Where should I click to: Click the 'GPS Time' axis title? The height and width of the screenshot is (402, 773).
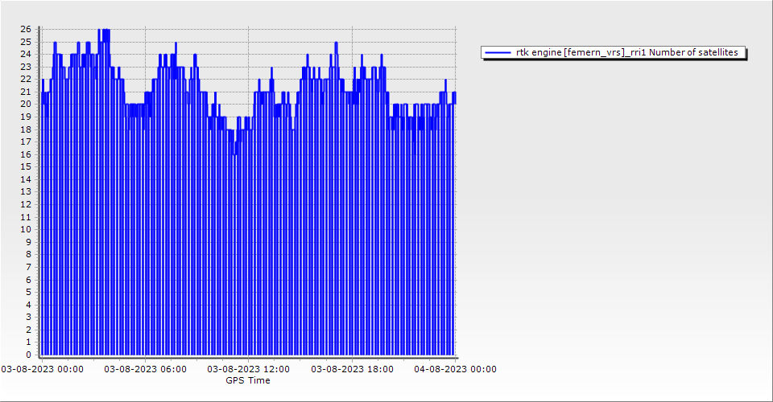[x=248, y=380]
